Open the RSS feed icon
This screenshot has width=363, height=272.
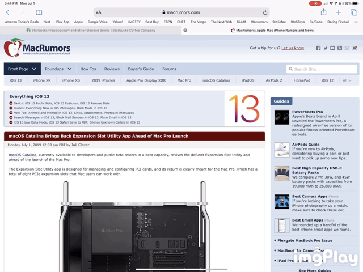tap(340, 48)
